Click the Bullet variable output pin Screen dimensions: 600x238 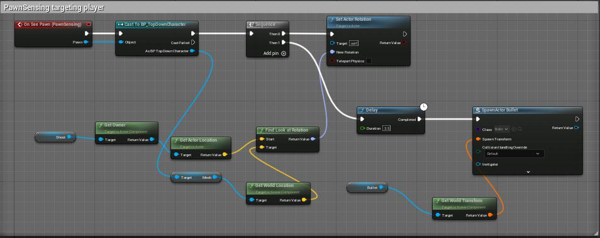click(381, 188)
